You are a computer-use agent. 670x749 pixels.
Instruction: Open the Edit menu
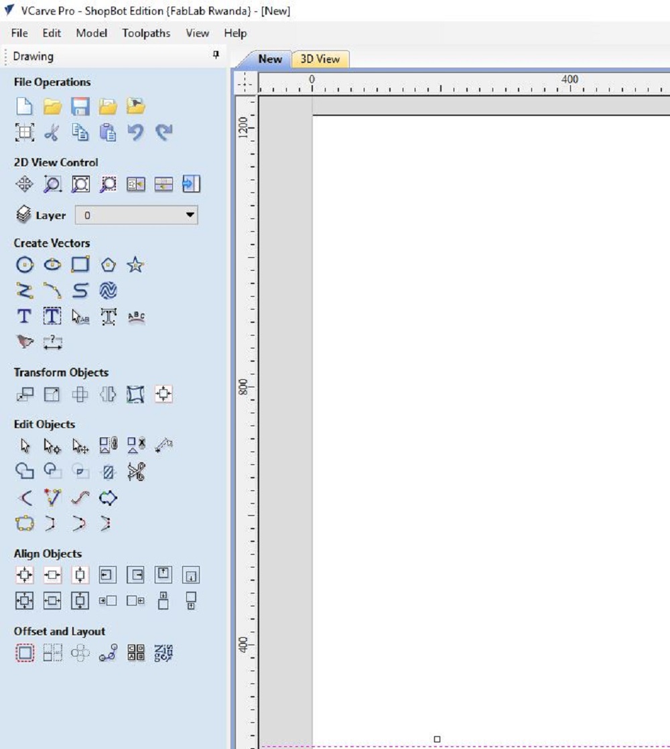(x=52, y=33)
